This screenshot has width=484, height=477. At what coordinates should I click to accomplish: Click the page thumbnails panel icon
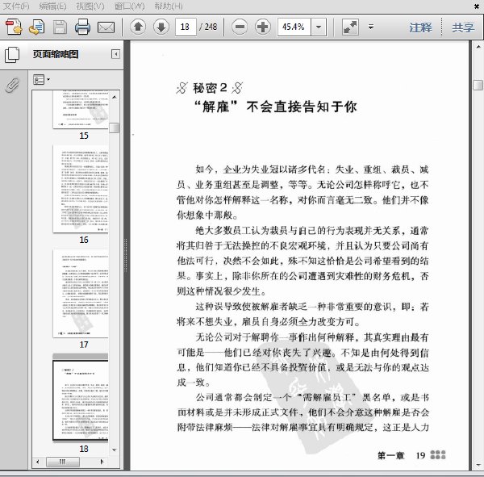click(x=12, y=56)
